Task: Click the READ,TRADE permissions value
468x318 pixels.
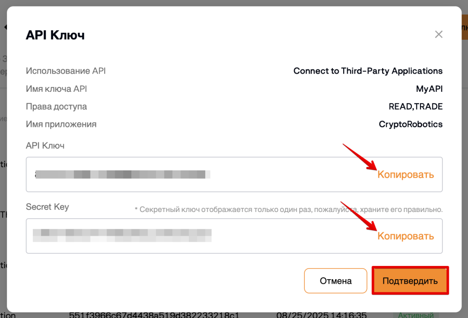Action: coord(415,106)
